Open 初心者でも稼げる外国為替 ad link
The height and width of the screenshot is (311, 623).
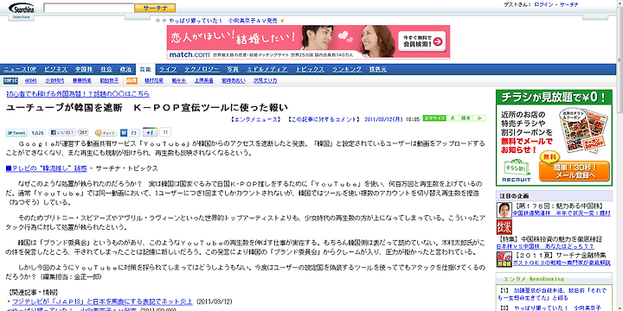(x=78, y=94)
